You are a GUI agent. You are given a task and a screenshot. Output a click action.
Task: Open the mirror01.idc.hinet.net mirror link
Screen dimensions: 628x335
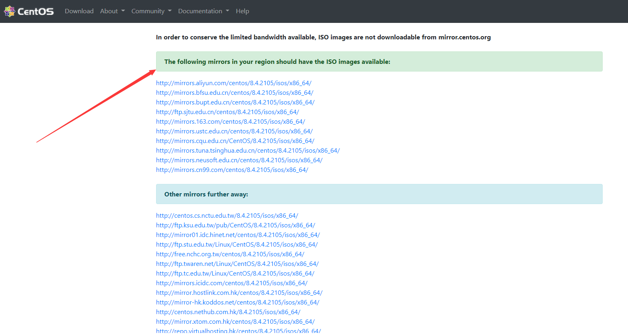point(238,235)
